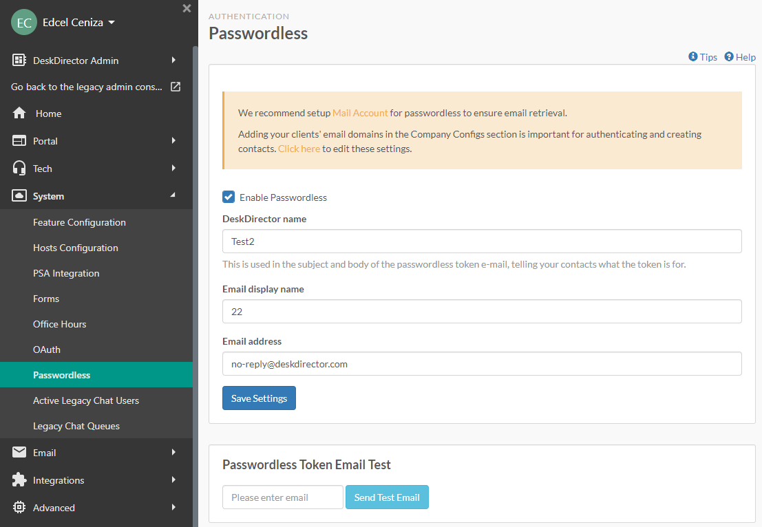Image resolution: width=762 pixels, height=527 pixels.
Task: Open Legacy Chat Queues
Action: click(76, 426)
